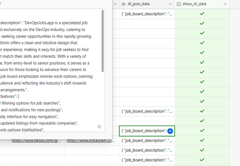Toggle show_AI_data checkbox in the last visible row

click(202, 160)
